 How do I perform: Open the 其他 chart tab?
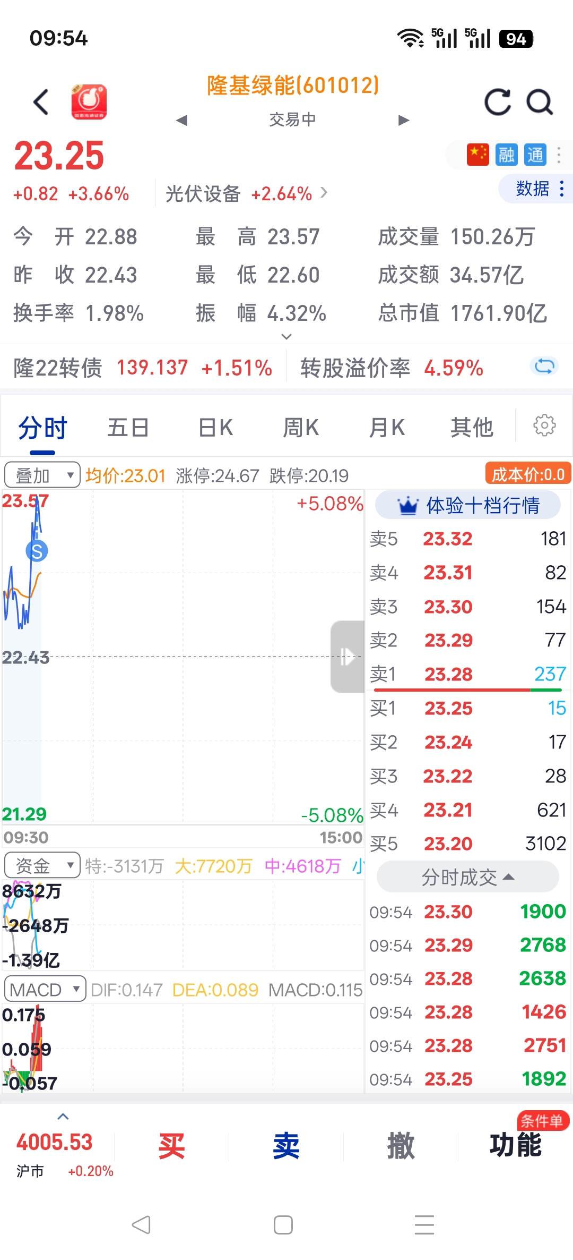coord(472,428)
